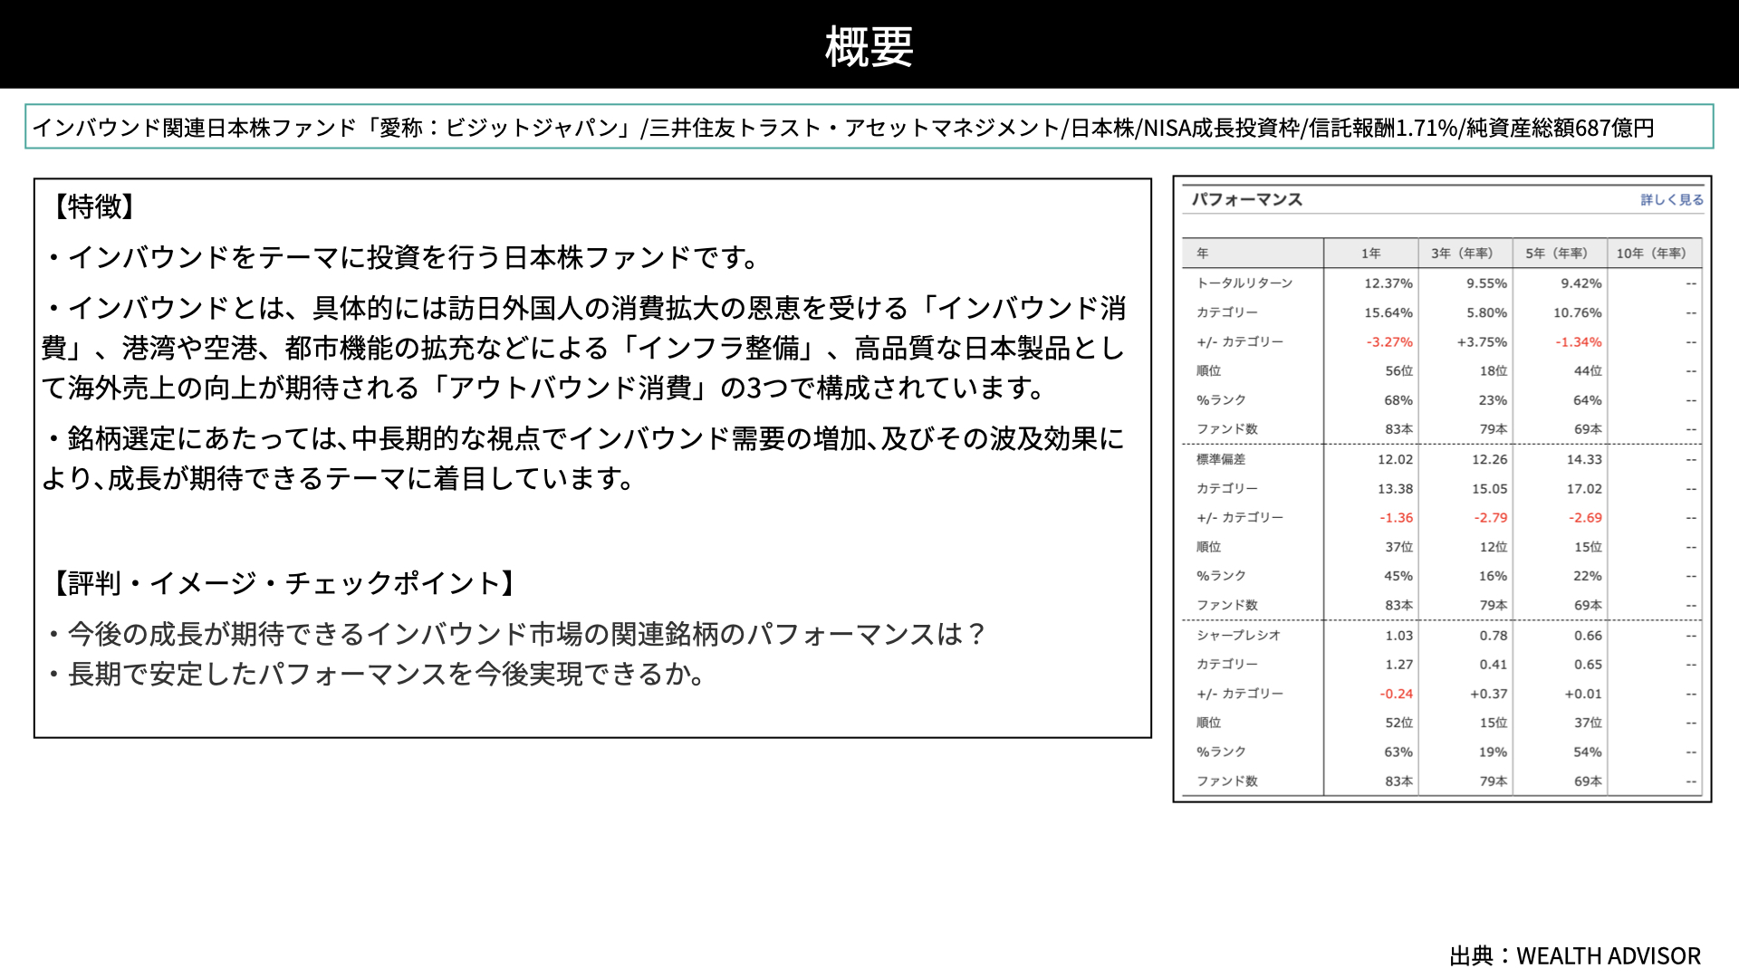Click the 9.55% three-year return value
Image resolution: width=1739 pixels, height=978 pixels.
1486,283
